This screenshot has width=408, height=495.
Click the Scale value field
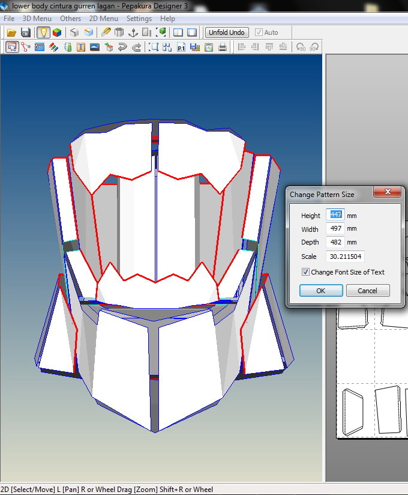point(345,257)
